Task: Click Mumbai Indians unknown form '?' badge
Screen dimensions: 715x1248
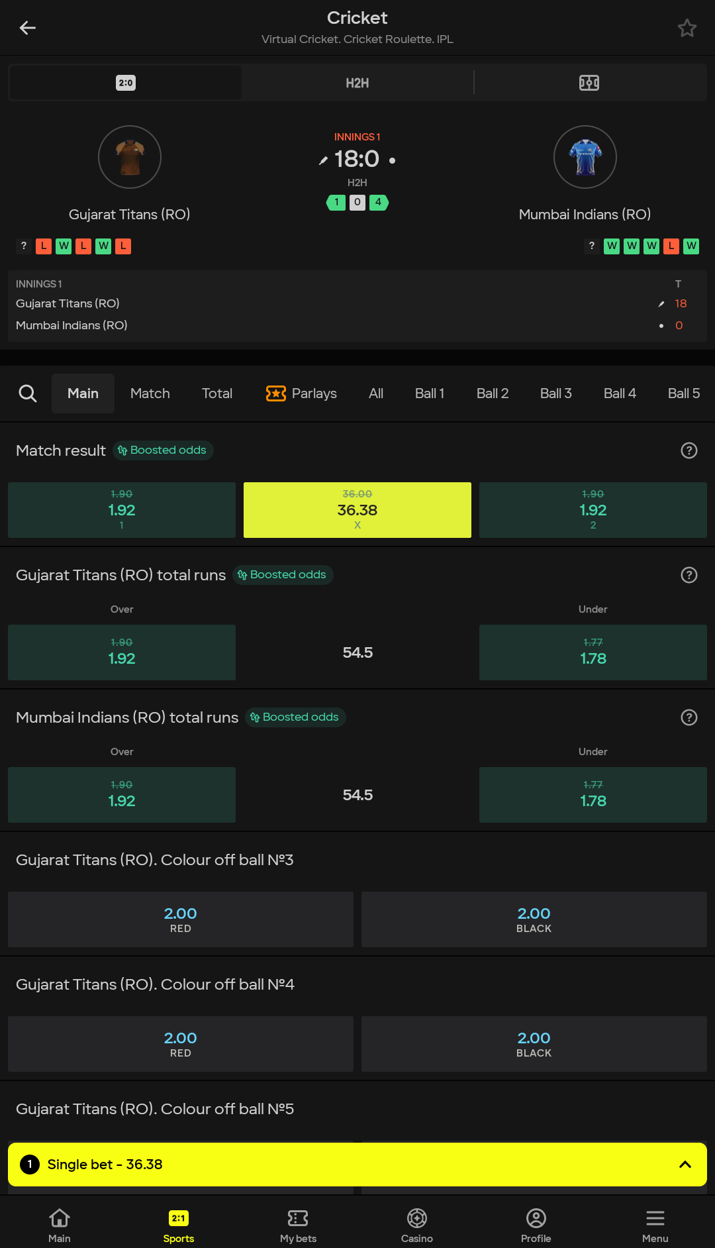Action: [592, 246]
